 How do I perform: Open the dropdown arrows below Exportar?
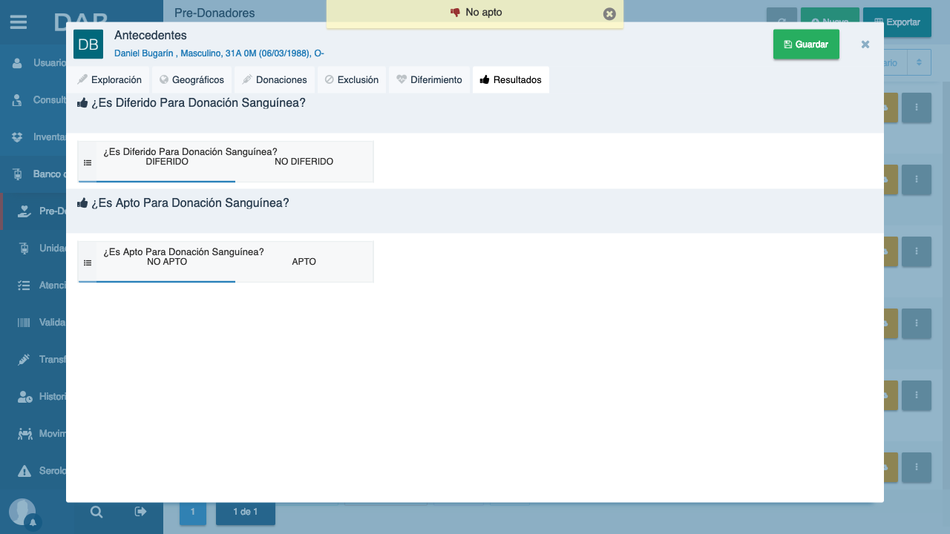(x=919, y=63)
